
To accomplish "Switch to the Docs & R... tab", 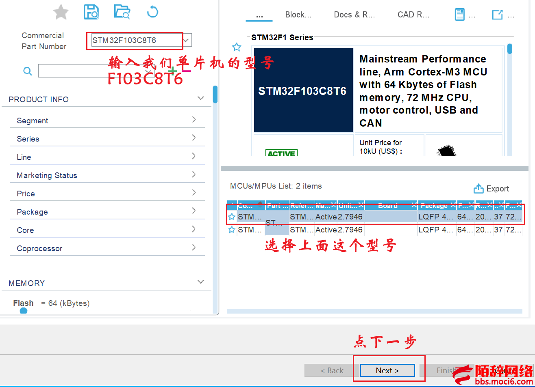I will coord(354,15).
